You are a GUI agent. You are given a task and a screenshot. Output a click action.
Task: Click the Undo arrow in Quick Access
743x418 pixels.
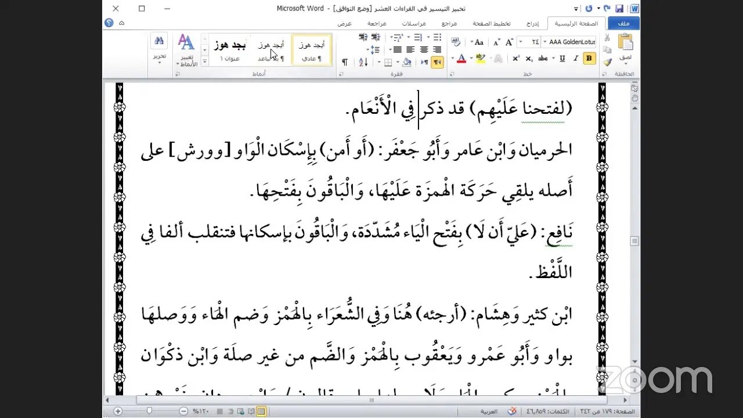[607, 8]
